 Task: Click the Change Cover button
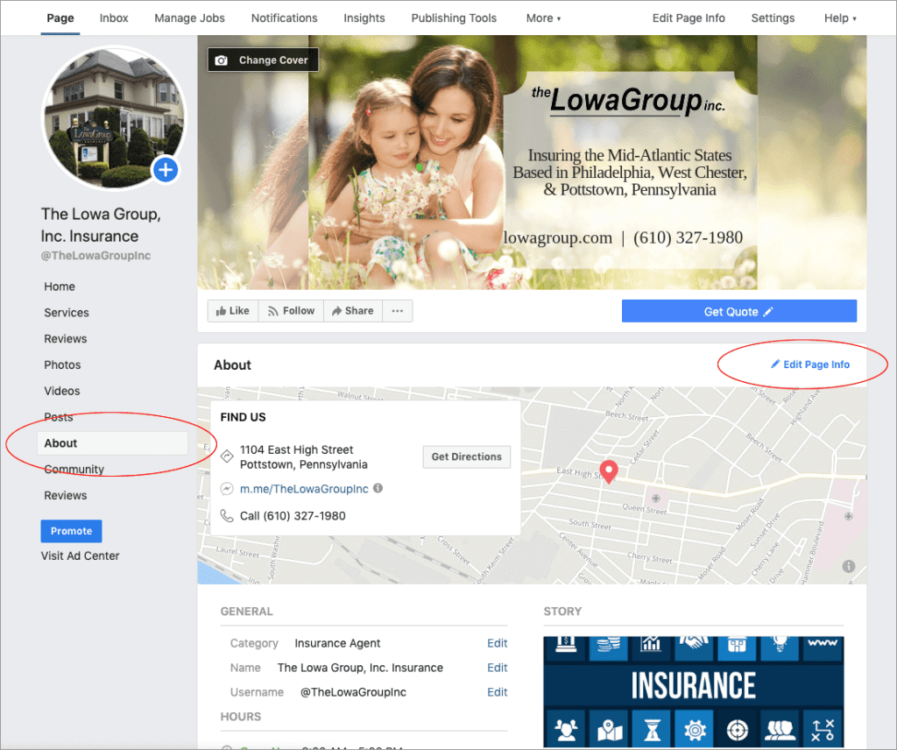coord(263,60)
